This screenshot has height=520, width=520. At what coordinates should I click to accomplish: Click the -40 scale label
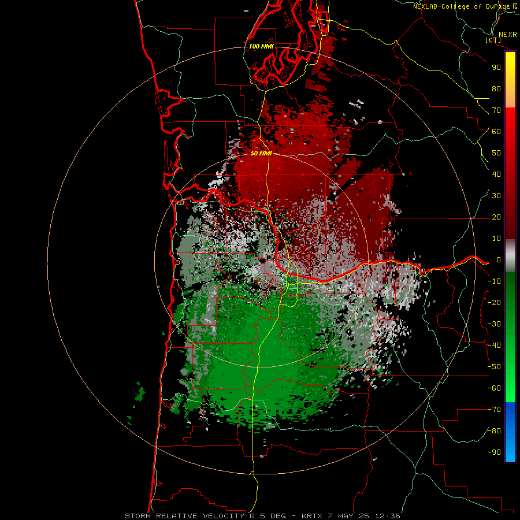click(x=494, y=346)
